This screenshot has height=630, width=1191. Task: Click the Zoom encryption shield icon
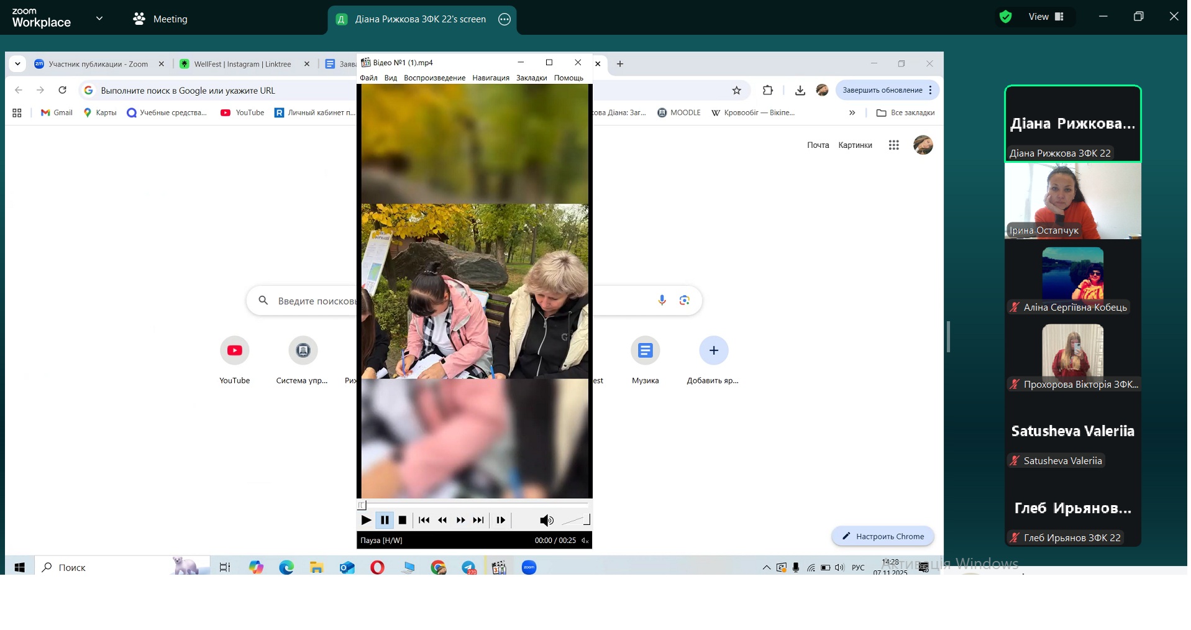click(x=1005, y=17)
